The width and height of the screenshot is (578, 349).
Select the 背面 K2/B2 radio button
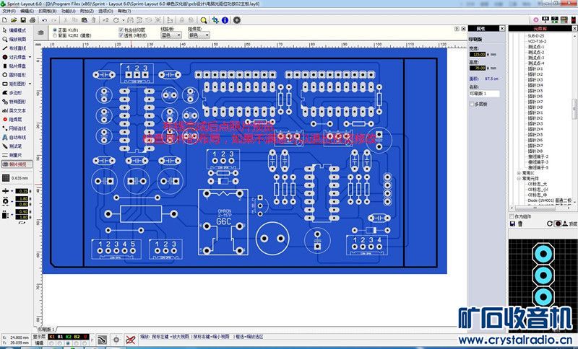(x=54, y=35)
